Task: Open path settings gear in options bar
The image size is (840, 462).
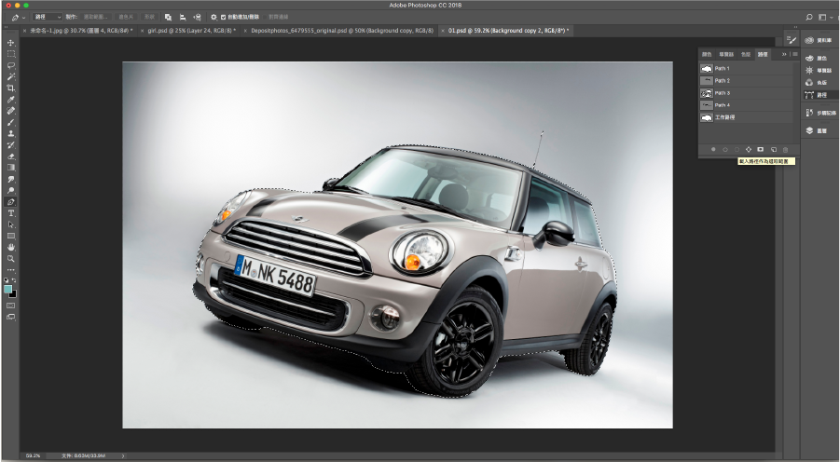Action: point(213,17)
